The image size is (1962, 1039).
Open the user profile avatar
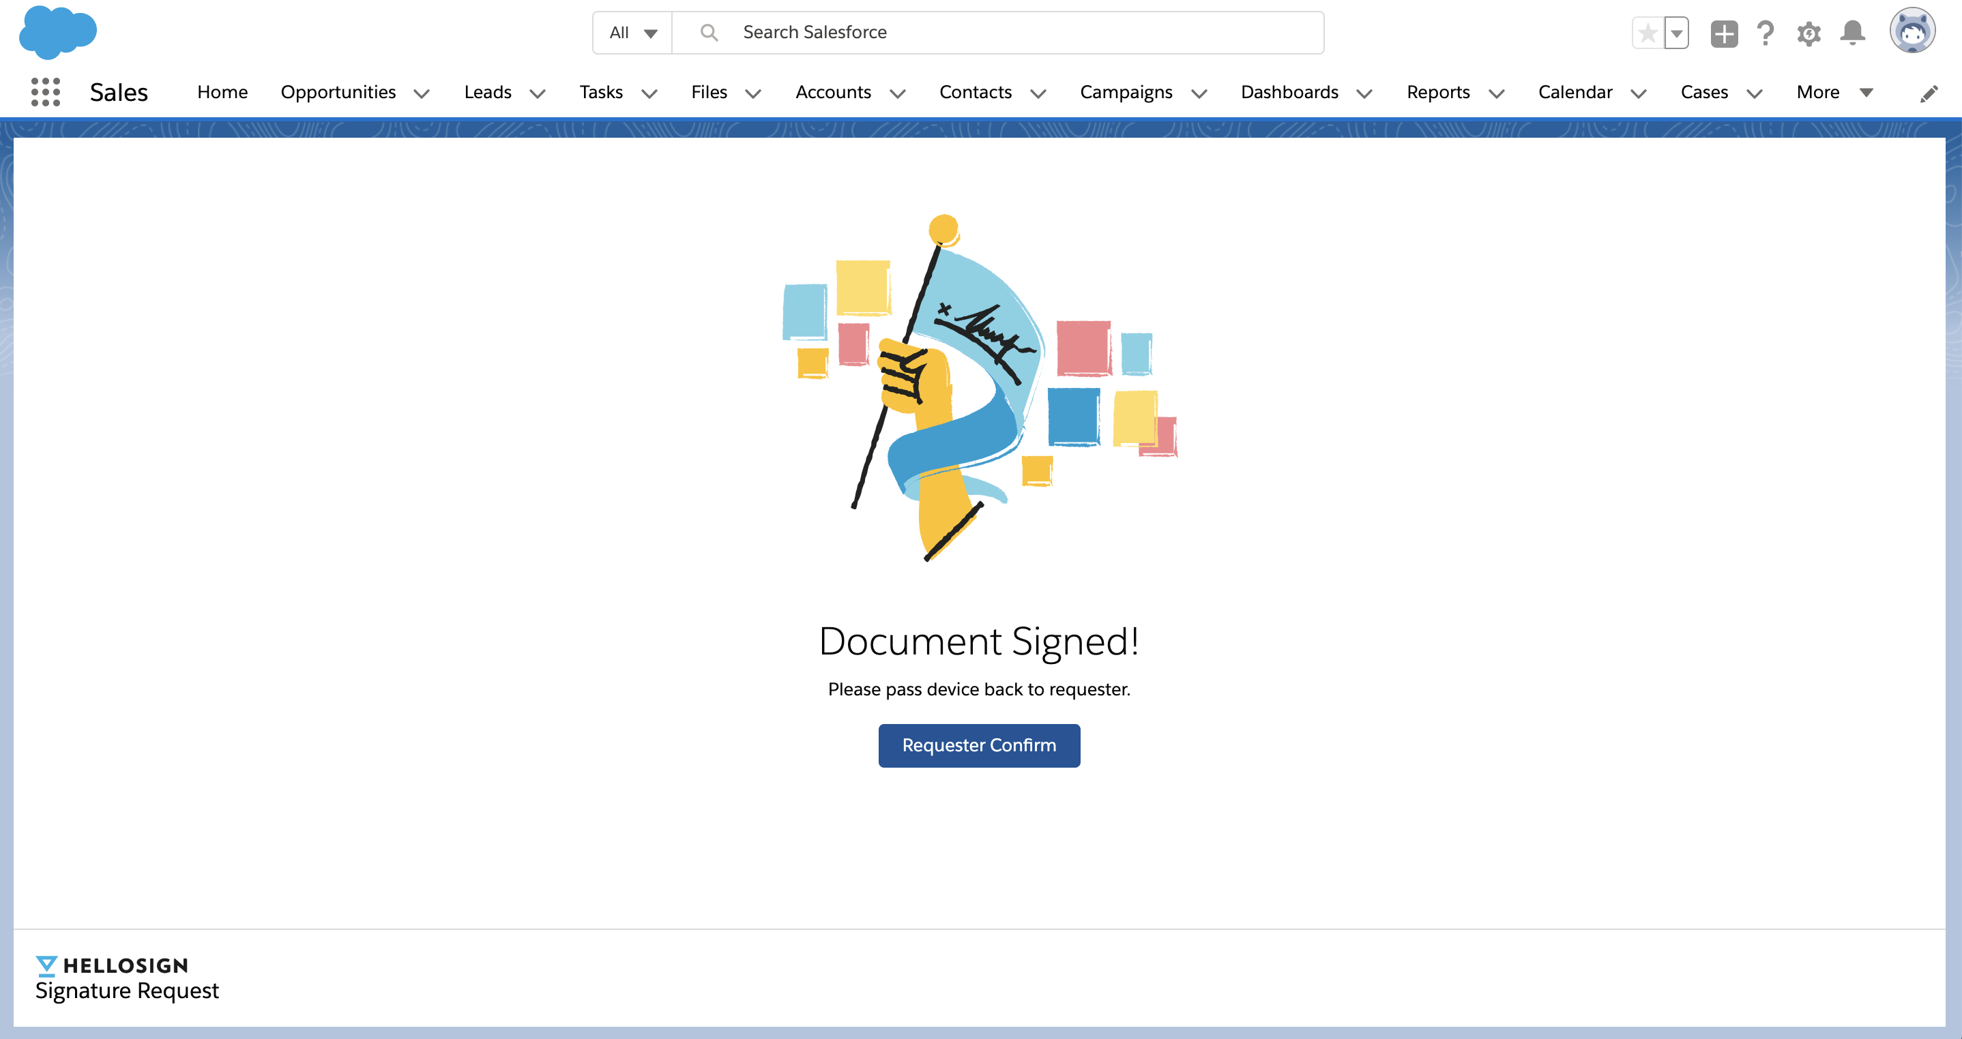pyautogui.click(x=1912, y=32)
